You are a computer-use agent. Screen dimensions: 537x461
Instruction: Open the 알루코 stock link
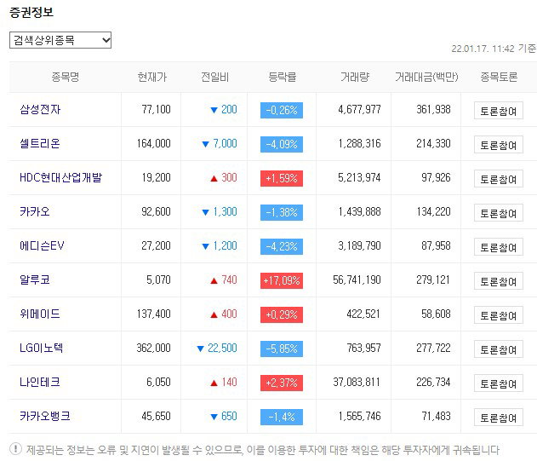click(x=35, y=279)
